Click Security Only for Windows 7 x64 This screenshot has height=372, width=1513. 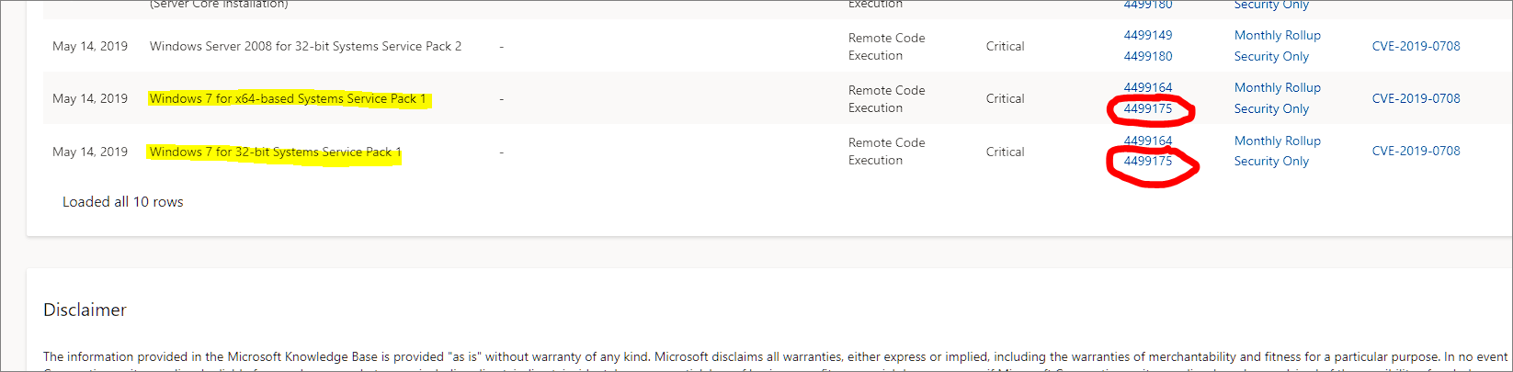click(x=1270, y=109)
